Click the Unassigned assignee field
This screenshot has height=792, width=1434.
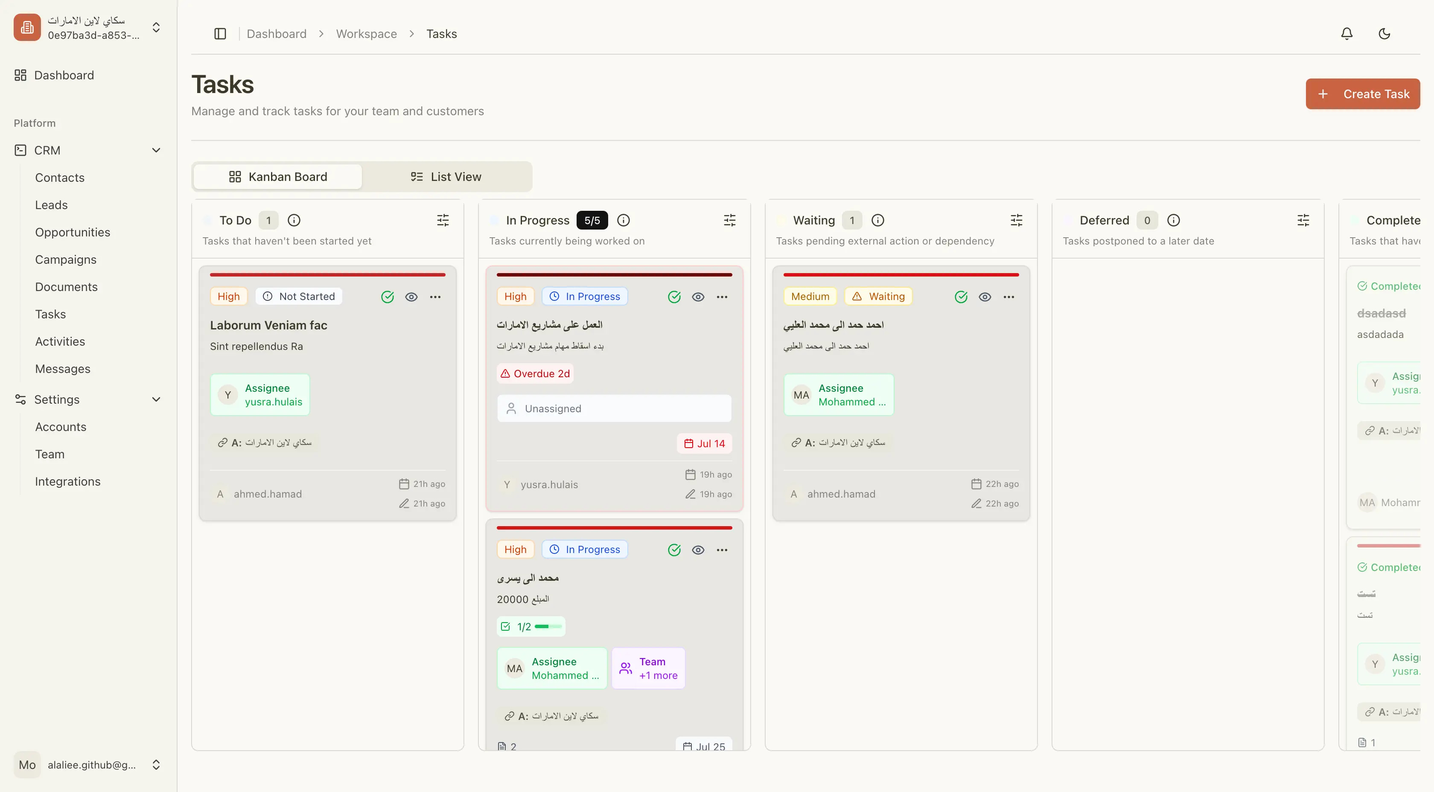tap(613, 408)
